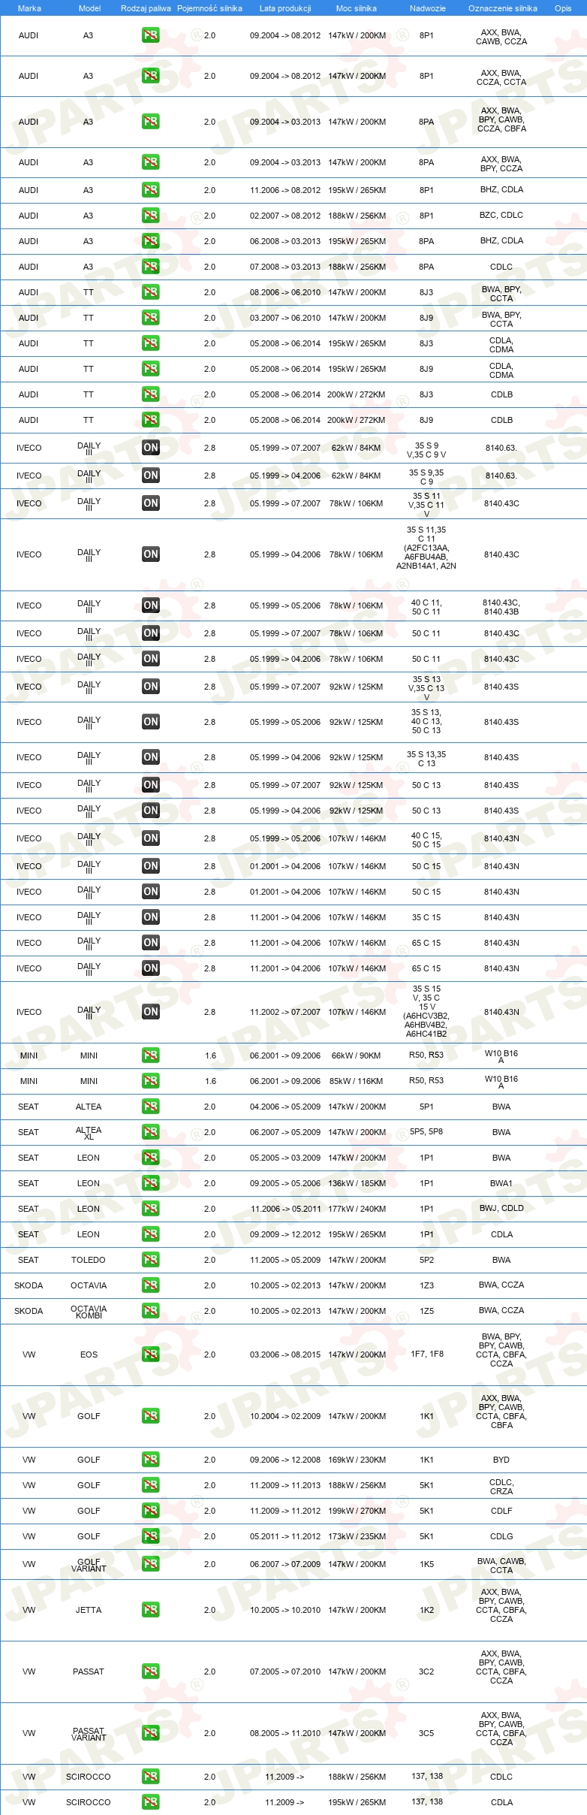Click the 'Model' column header
Image resolution: width=587 pixels, height=1815 pixels.
(89, 8)
